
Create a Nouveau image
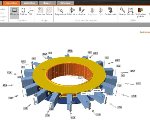point(40,11)
